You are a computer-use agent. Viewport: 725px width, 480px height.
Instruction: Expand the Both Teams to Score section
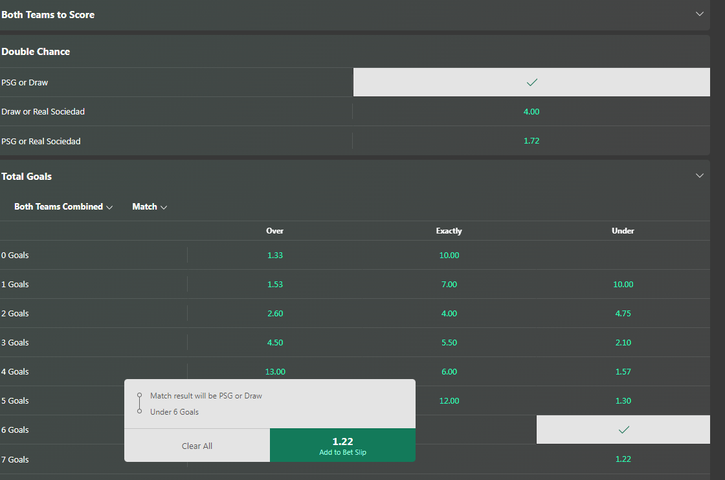tap(699, 14)
